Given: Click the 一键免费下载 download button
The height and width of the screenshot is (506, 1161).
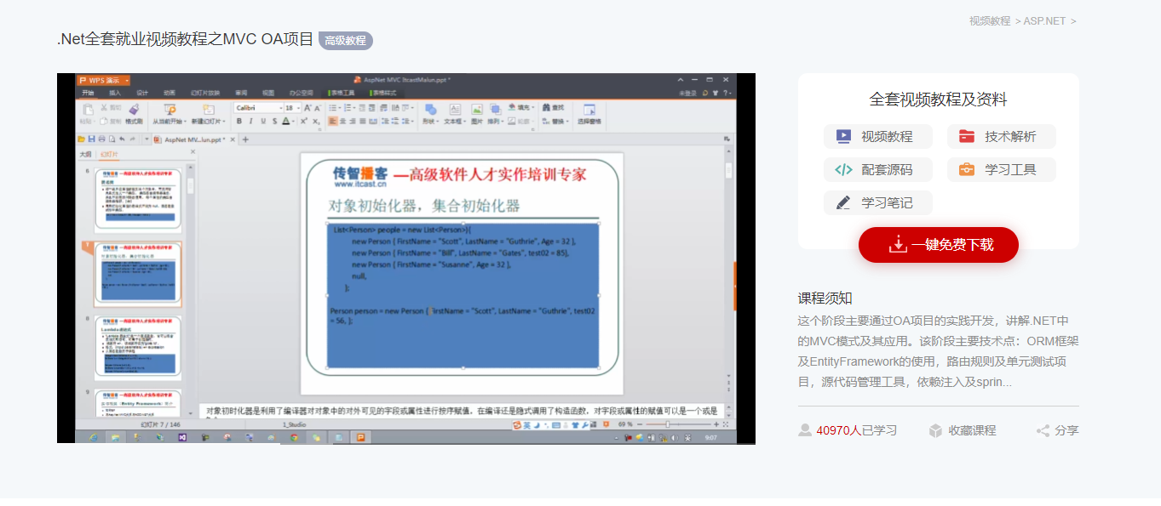Looking at the screenshot, I should (939, 245).
